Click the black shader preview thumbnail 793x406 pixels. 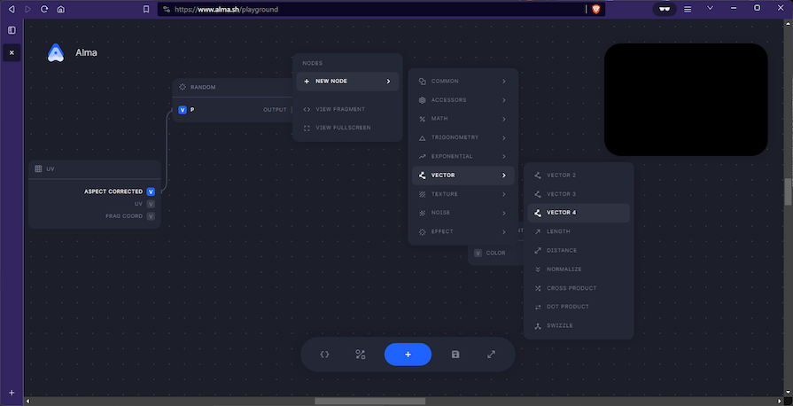pos(686,99)
